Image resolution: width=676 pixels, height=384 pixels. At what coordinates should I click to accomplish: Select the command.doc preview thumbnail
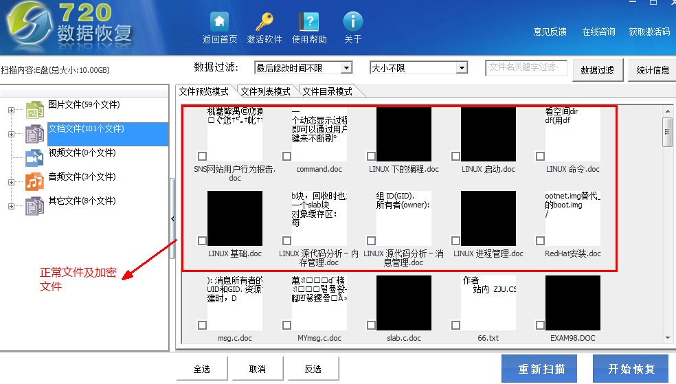[319, 134]
